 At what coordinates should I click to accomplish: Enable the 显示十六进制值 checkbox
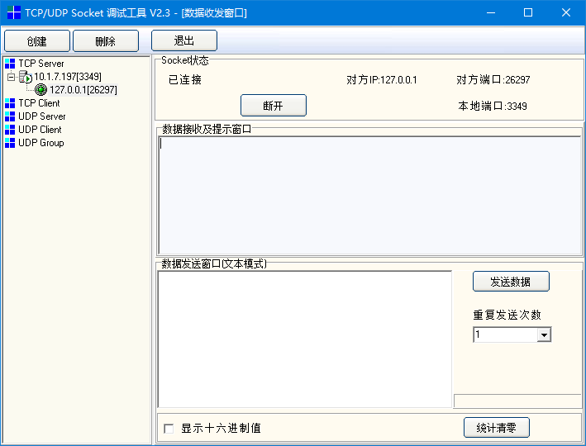[169, 429]
